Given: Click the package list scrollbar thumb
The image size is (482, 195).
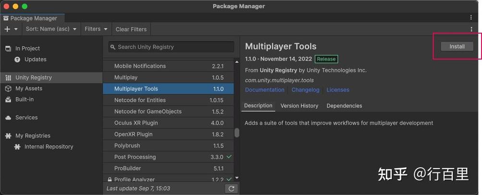Looking at the screenshot, I should click(x=237, y=132).
